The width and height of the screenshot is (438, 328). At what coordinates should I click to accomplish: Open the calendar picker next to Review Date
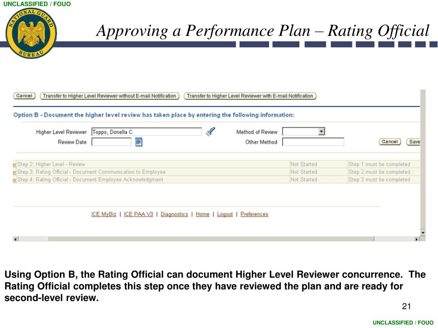[139, 142]
